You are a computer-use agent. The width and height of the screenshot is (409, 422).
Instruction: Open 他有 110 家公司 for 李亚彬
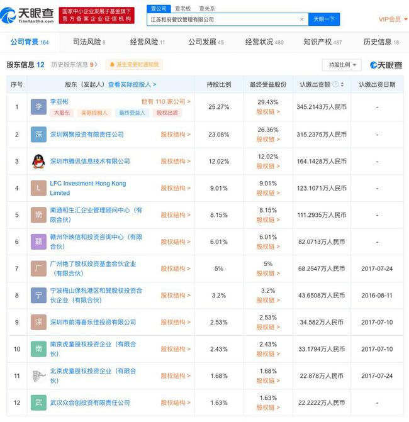(x=166, y=101)
